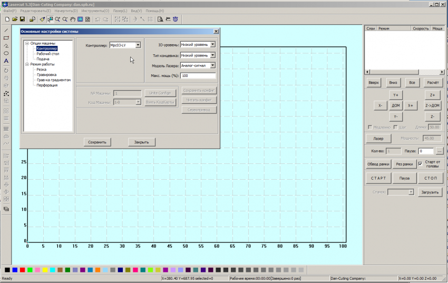Click the New file icon in toolbar
The width and height of the screenshot is (448, 283).
coord(7,19)
